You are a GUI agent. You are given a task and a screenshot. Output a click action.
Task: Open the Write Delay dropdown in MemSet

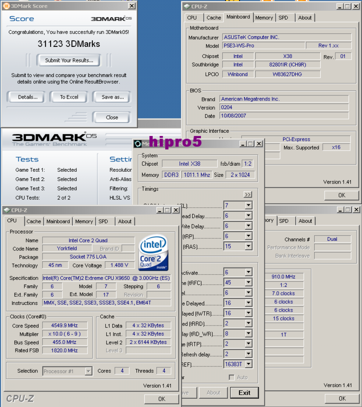[249, 226]
